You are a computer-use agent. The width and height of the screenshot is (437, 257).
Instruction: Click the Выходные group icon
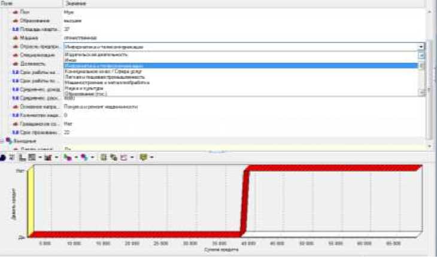[9, 140]
